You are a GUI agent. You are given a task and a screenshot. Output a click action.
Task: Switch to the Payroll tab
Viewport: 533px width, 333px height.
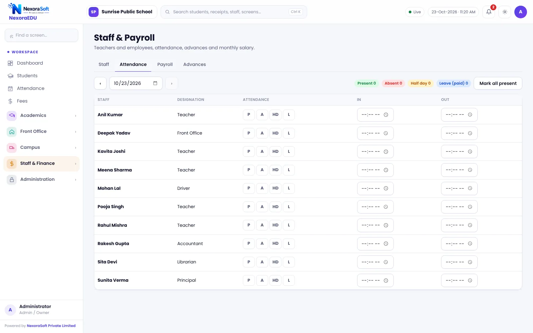click(165, 65)
